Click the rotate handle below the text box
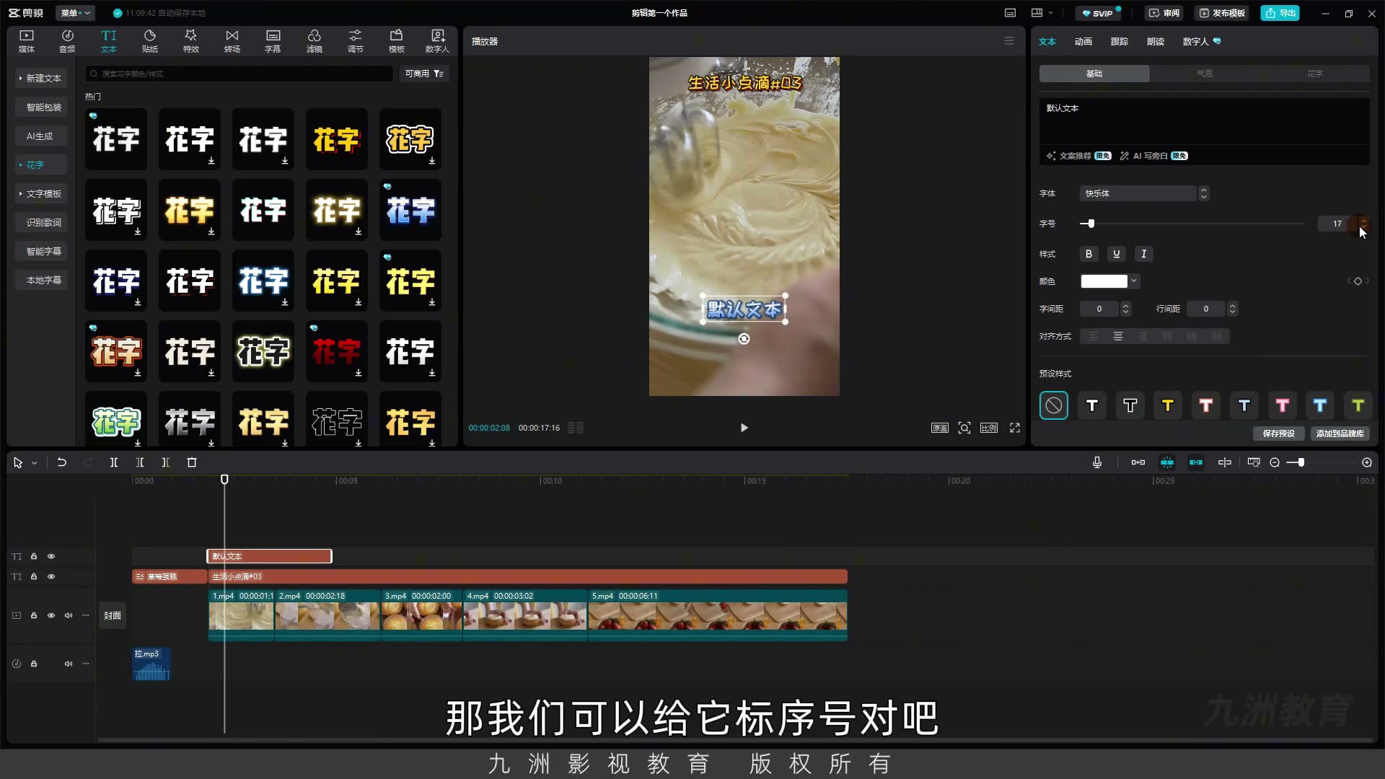Image resolution: width=1385 pixels, height=779 pixels. click(744, 339)
